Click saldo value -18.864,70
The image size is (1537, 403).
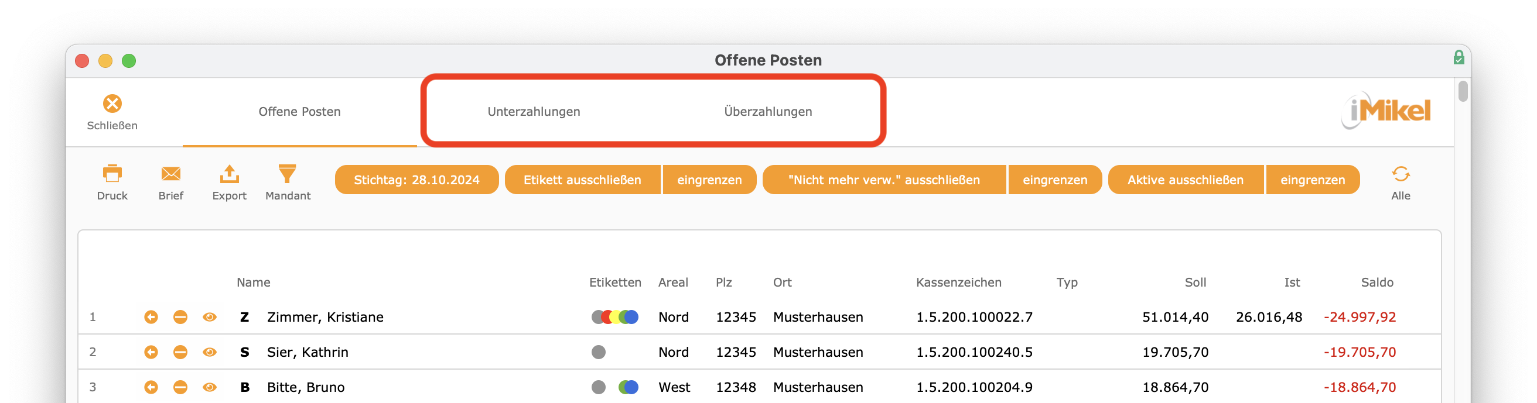[1360, 387]
